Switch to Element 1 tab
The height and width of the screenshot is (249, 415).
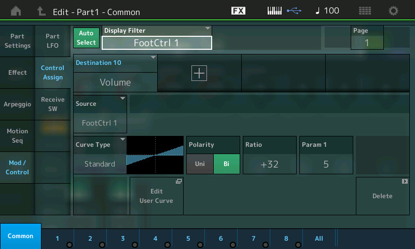click(x=58, y=239)
